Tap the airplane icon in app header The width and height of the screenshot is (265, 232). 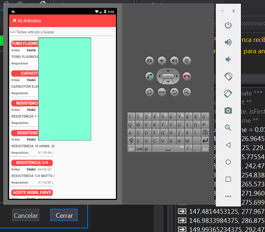[x=14, y=21]
